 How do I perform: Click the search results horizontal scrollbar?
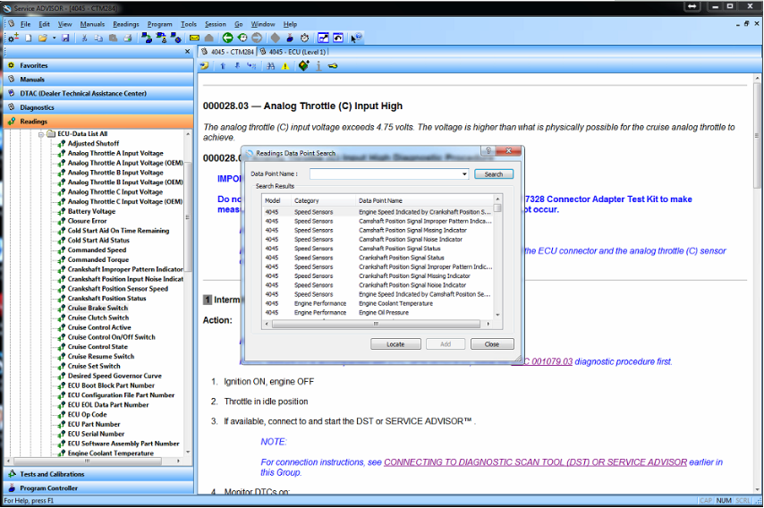click(x=376, y=324)
